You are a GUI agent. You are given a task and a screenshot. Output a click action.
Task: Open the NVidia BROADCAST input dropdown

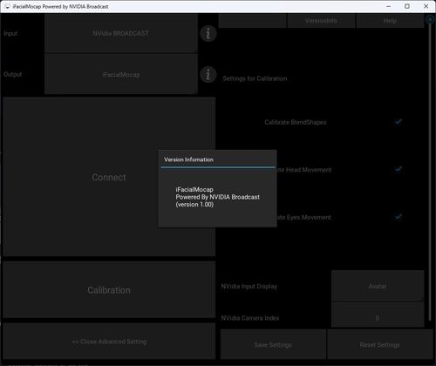point(121,33)
